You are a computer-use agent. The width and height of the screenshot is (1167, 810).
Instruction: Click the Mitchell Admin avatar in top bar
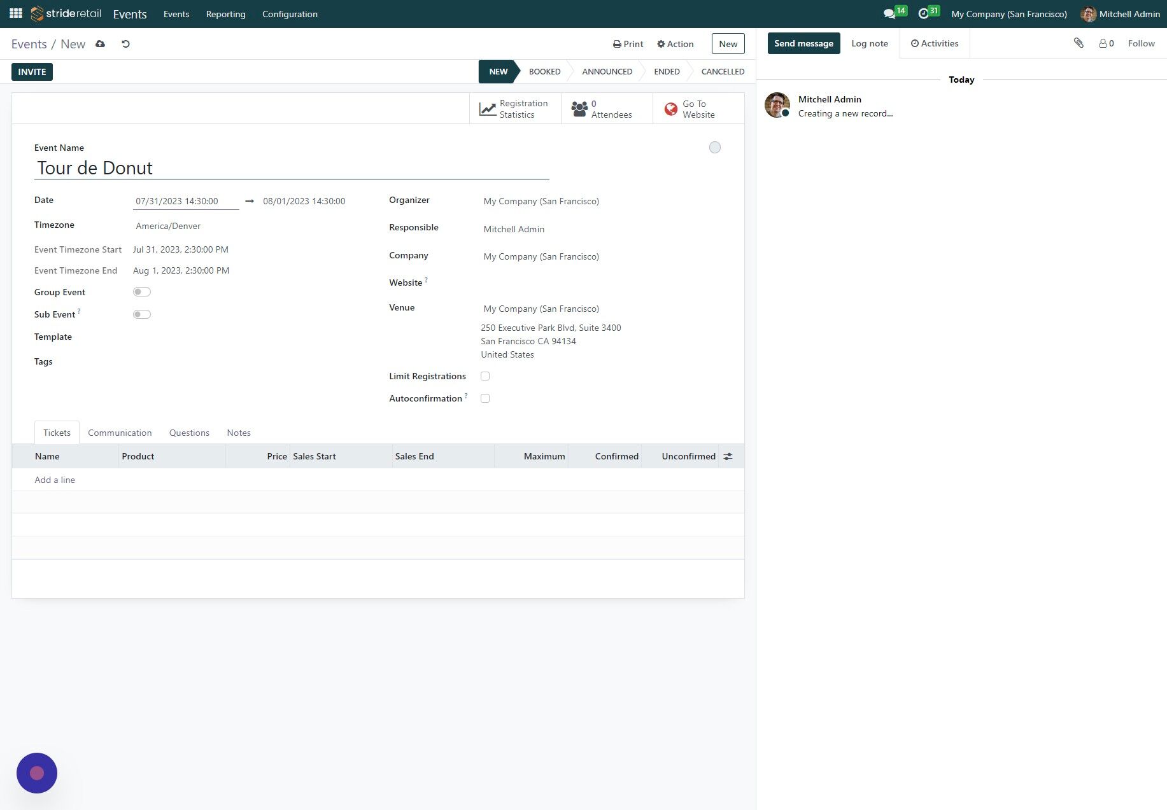(x=1089, y=14)
